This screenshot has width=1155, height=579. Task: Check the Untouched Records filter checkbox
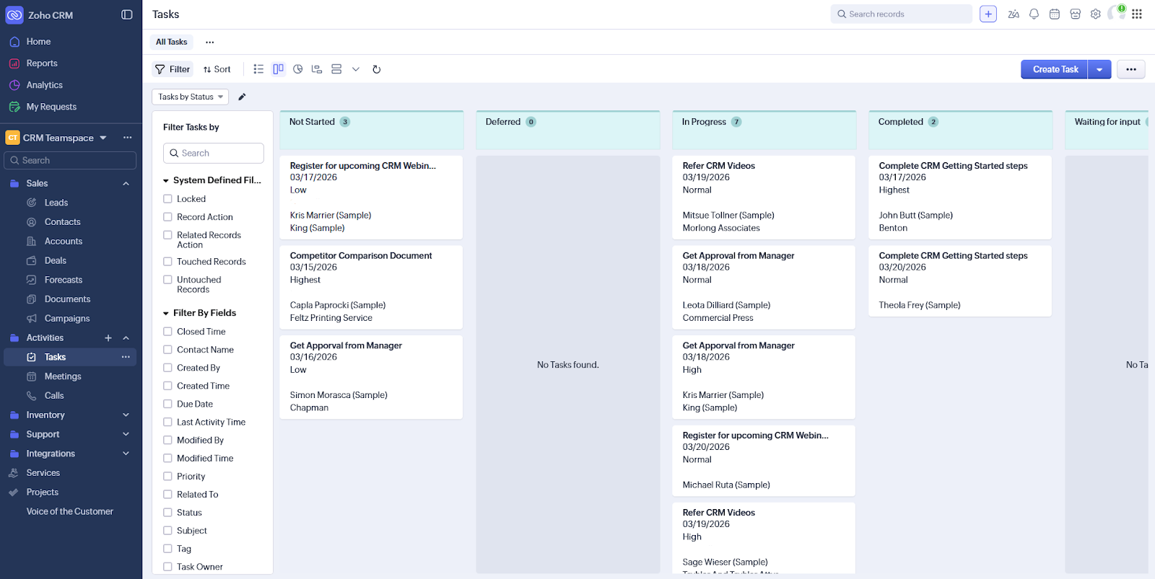pos(167,280)
